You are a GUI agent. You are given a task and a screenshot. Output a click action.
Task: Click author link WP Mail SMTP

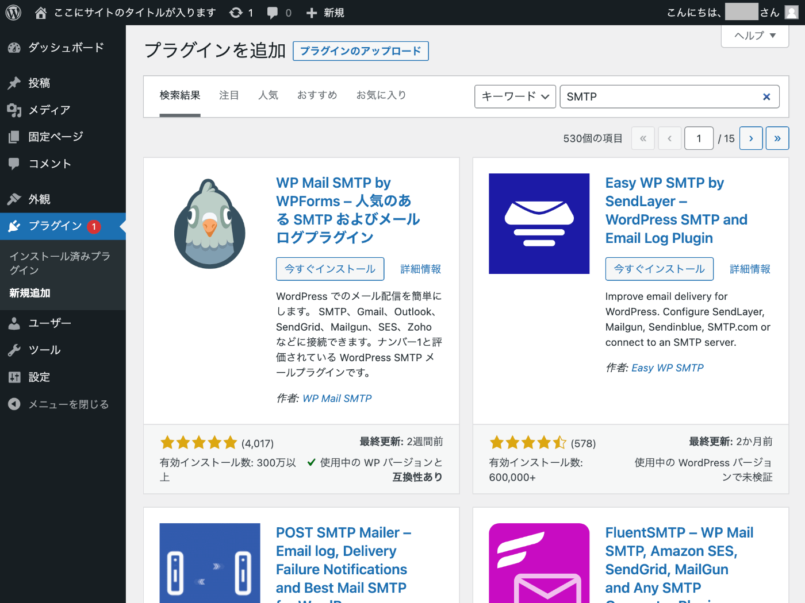tap(337, 399)
